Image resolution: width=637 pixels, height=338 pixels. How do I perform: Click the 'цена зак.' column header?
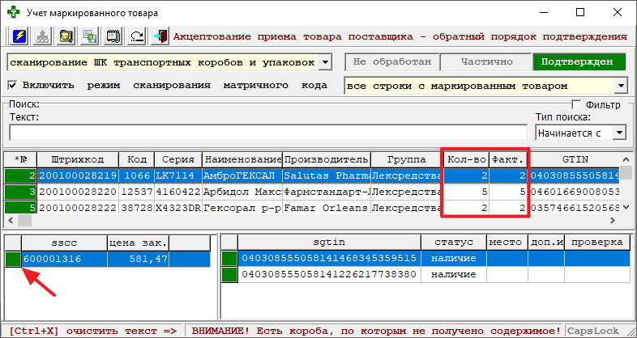pyautogui.click(x=138, y=243)
